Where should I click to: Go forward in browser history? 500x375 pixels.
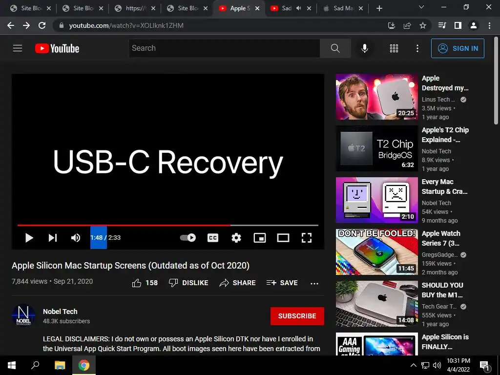pos(26,25)
